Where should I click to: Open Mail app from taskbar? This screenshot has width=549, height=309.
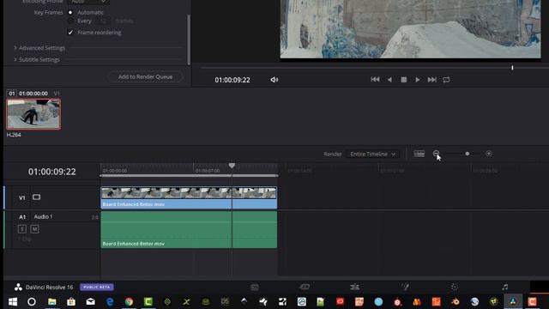coord(90,301)
